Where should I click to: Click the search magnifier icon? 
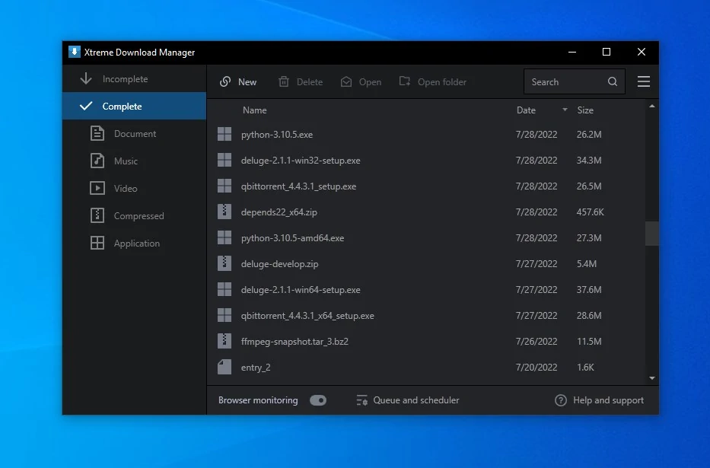(612, 81)
